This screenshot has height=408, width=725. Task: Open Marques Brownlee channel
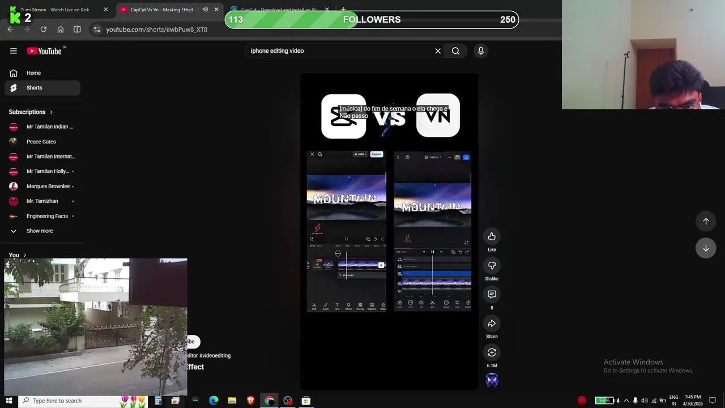(x=42, y=186)
